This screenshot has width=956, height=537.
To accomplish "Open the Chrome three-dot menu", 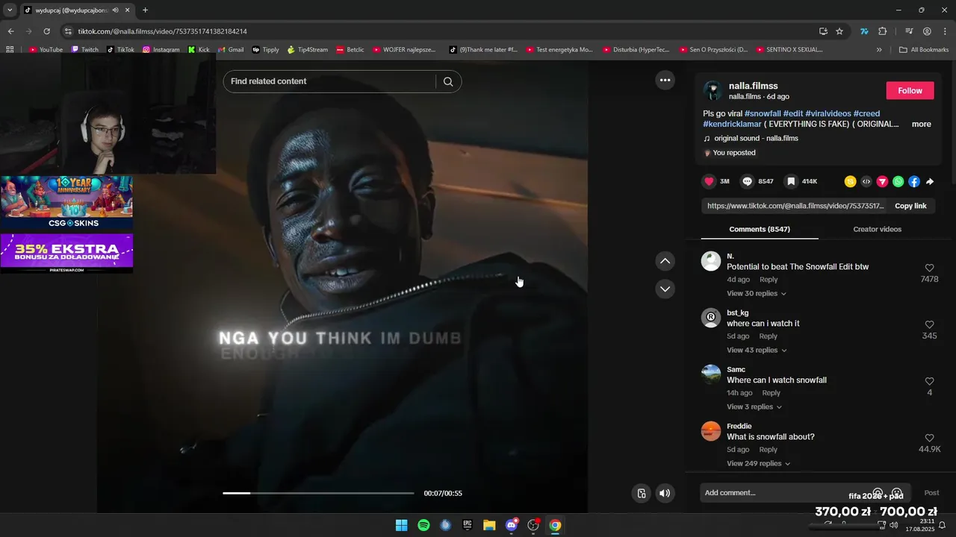I will click(x=945, y=31).
